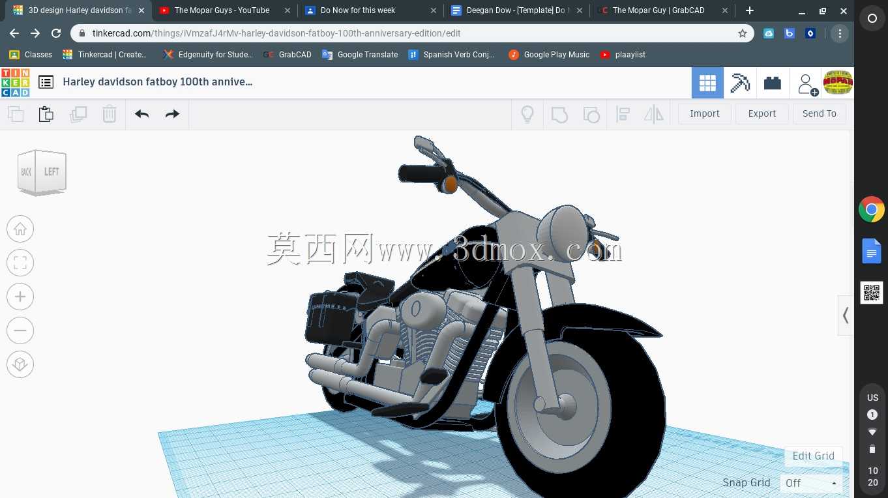Open a new browser tab

point(750,10)
